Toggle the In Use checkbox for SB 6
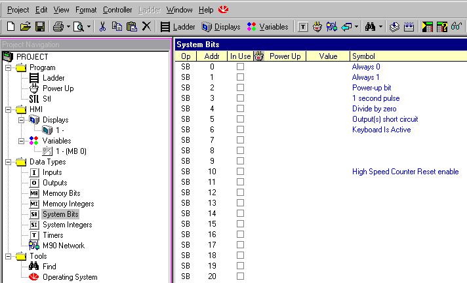 point(240,130)
